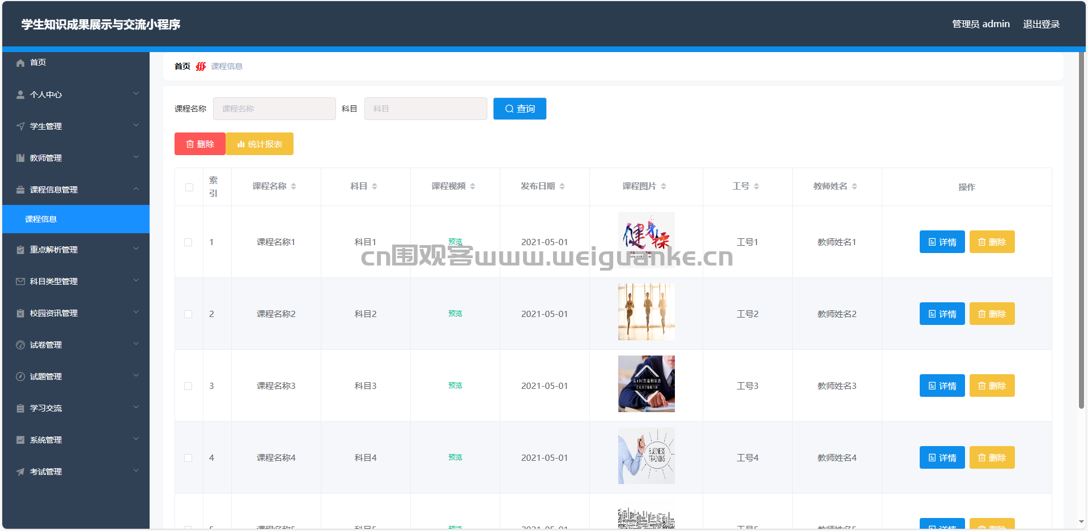The width and height of the screenshot is (1088, 531).
Task: Click 预览 video link for 课程名称4
Action: pyautogui.click(x=455, y=457)
